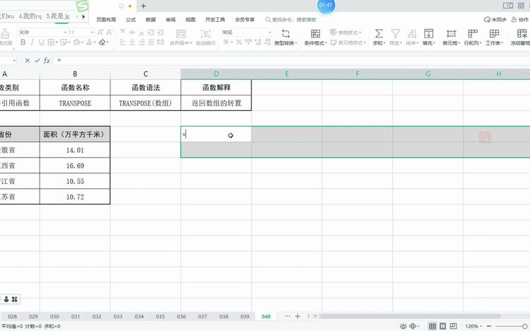Confirm formula entry with the checkmark button
Viewport: 530px width, 331px height.
[37, 60]
